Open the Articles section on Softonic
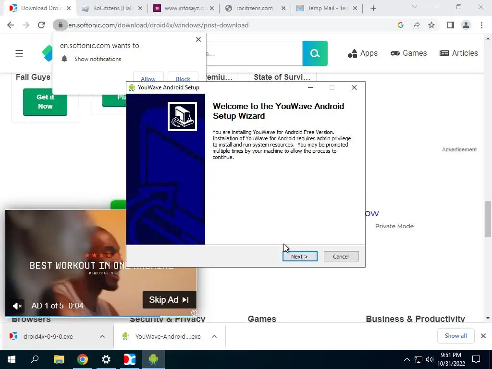The width and height of the screenshot is (492, 369). point(459,53)
